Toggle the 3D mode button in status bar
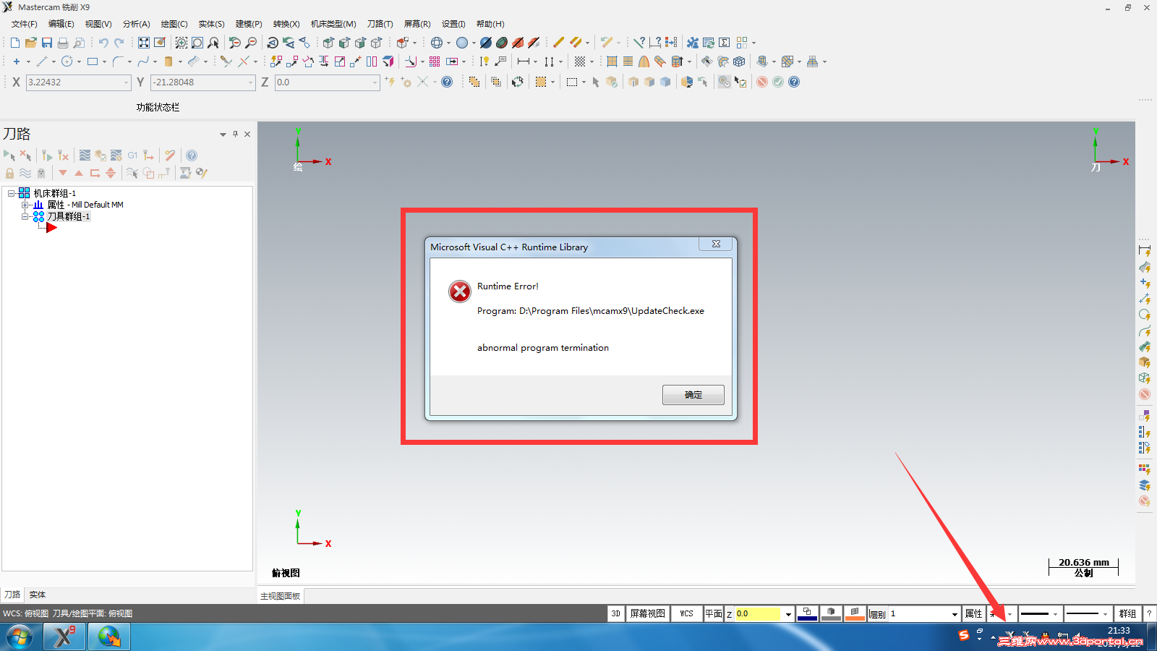 pyautogui.click(x=615, y=613)
